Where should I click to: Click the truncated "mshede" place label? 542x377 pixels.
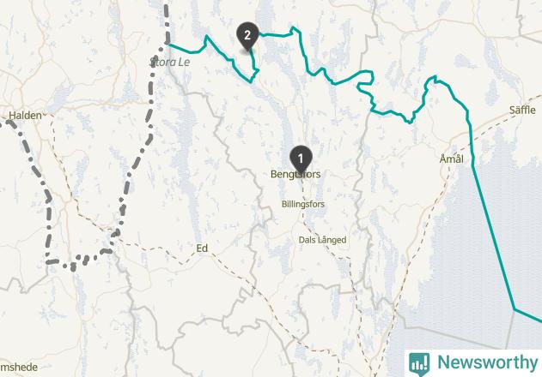[19, 367]
